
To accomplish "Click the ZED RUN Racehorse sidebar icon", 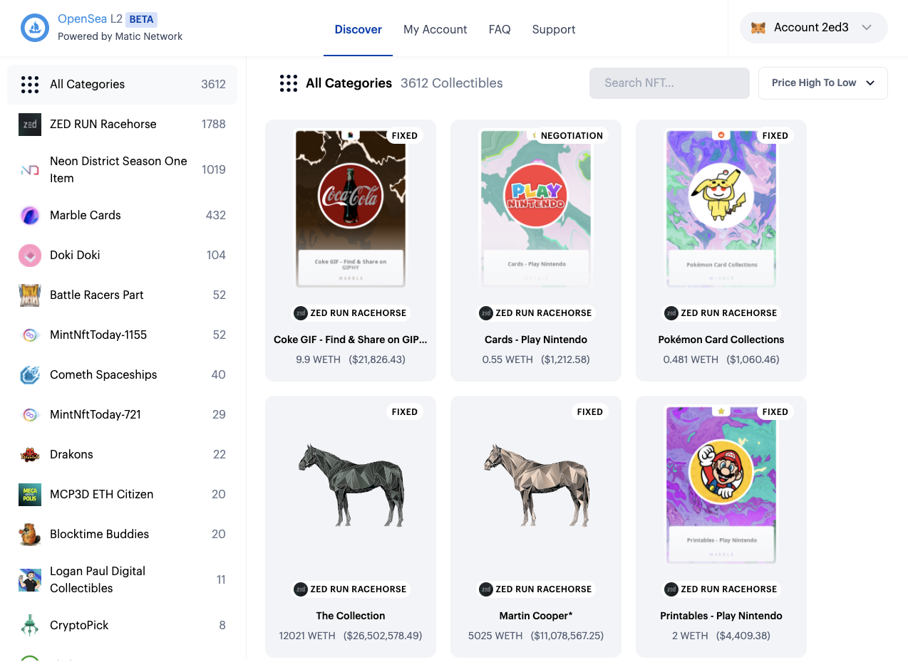I will pyautogui.click(x=30, y=124).
